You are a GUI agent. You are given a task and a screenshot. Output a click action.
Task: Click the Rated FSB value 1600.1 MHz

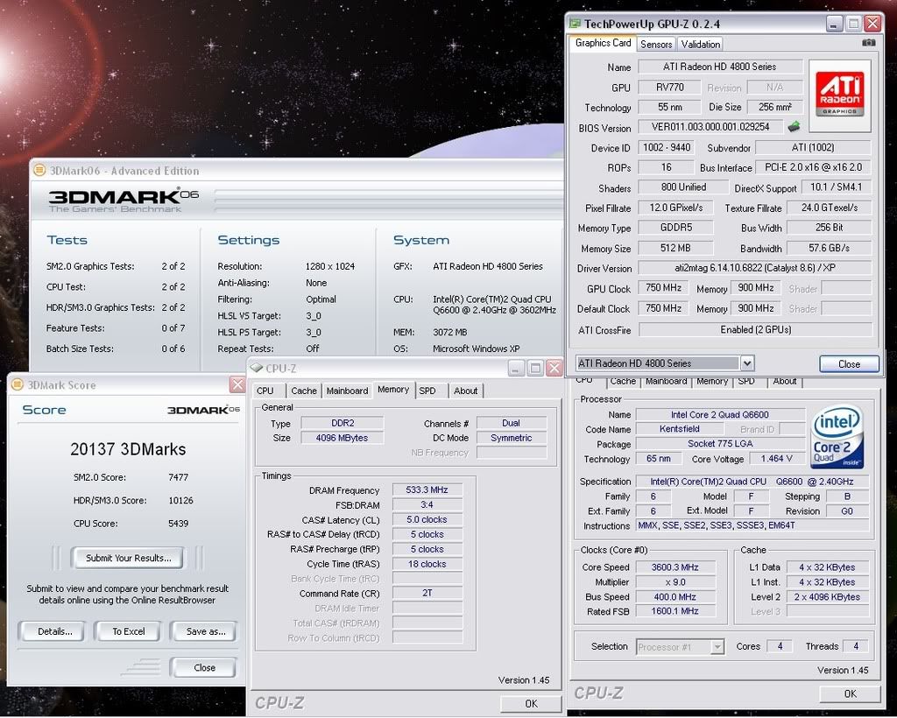tap(675, 611)
